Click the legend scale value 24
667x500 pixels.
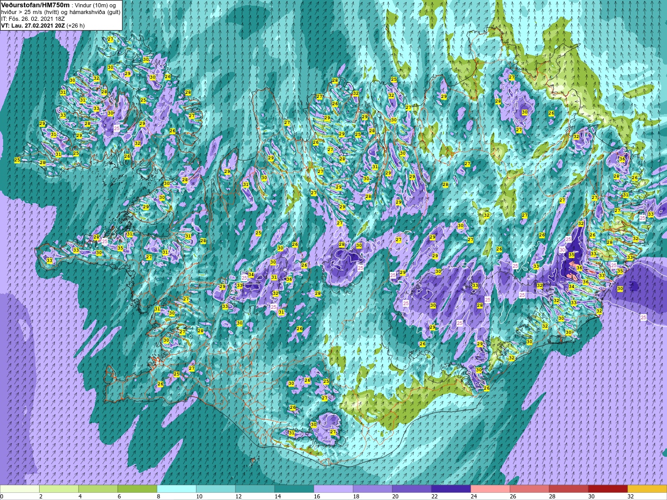[x=474, y=496]
